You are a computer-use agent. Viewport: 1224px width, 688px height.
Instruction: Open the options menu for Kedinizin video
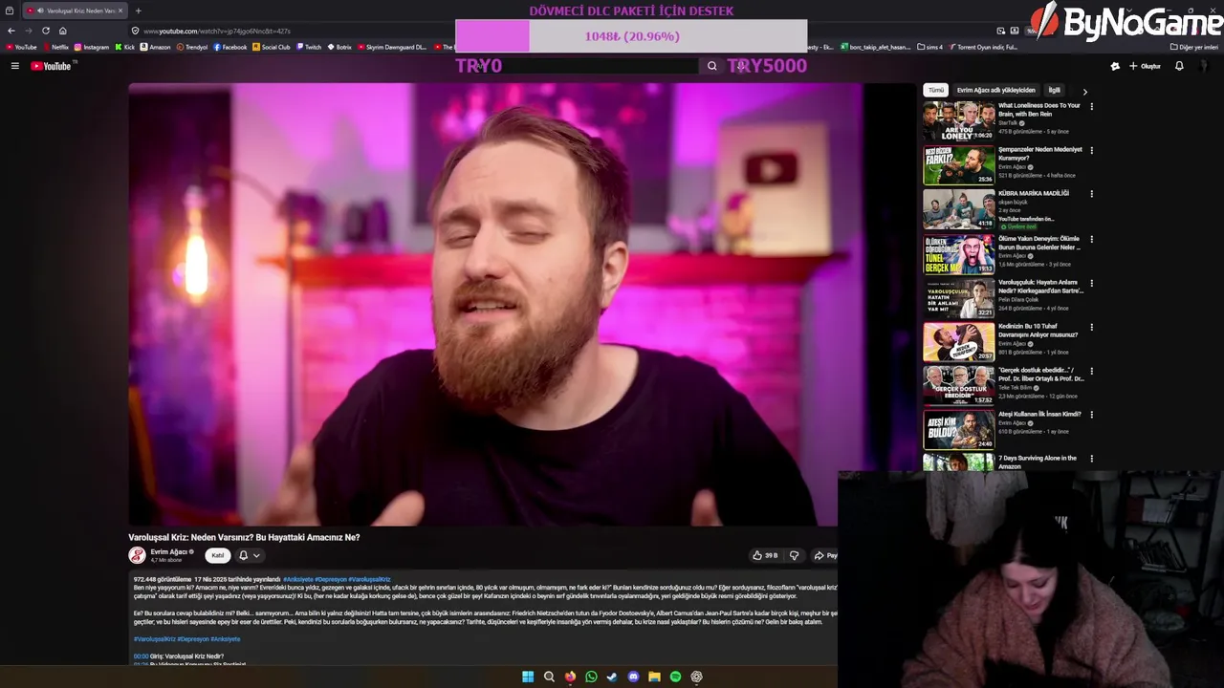coord(1091,327)
